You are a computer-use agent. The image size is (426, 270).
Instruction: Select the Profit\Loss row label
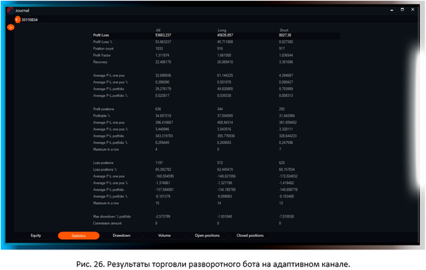[x=101, y=35]
